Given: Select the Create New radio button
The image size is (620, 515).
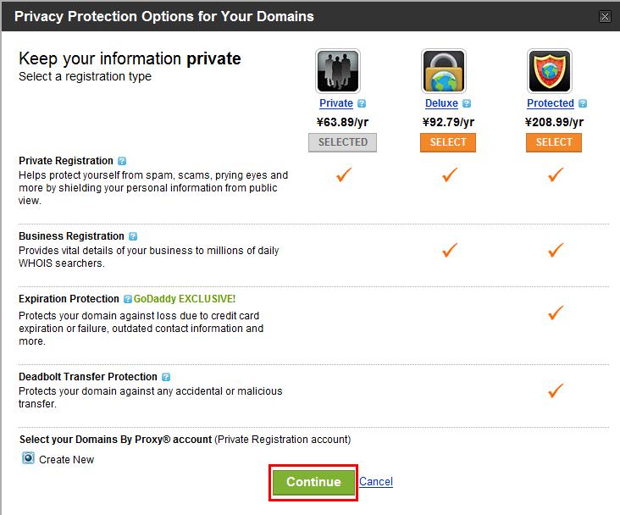Looking at the screenshot, I should pyautogui.click(x=28, y=458).
